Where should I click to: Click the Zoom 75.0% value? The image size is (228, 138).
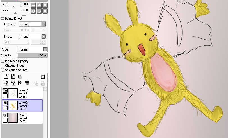(24, 4)
